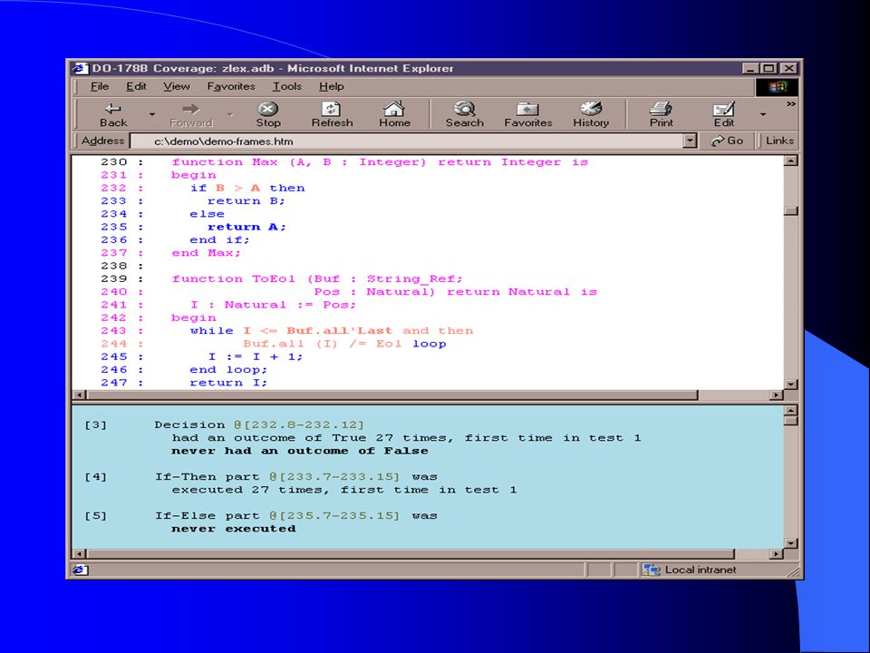870x653 pixels.
Task: Click the source pane scroll down arrow
Action: [790, 385]
